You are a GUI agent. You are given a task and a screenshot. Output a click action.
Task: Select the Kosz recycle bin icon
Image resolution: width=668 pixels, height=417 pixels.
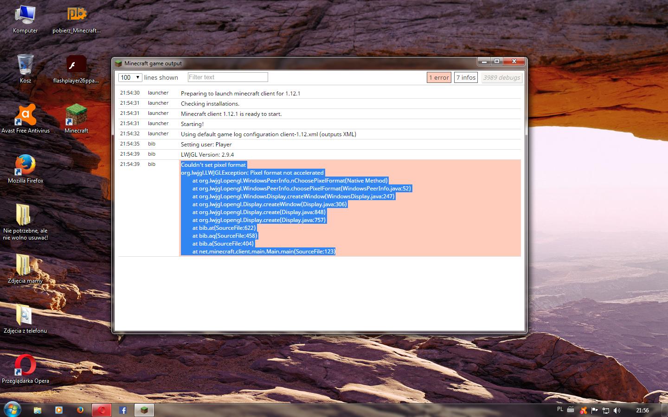(26, 68)
